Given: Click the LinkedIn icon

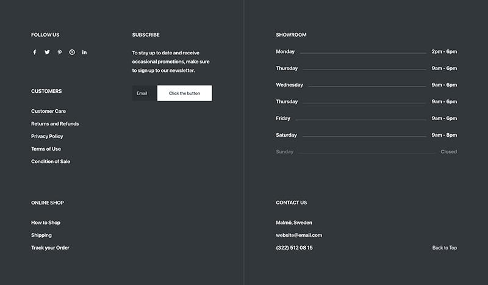Looking at the screenshot, I should click(84, 52).
